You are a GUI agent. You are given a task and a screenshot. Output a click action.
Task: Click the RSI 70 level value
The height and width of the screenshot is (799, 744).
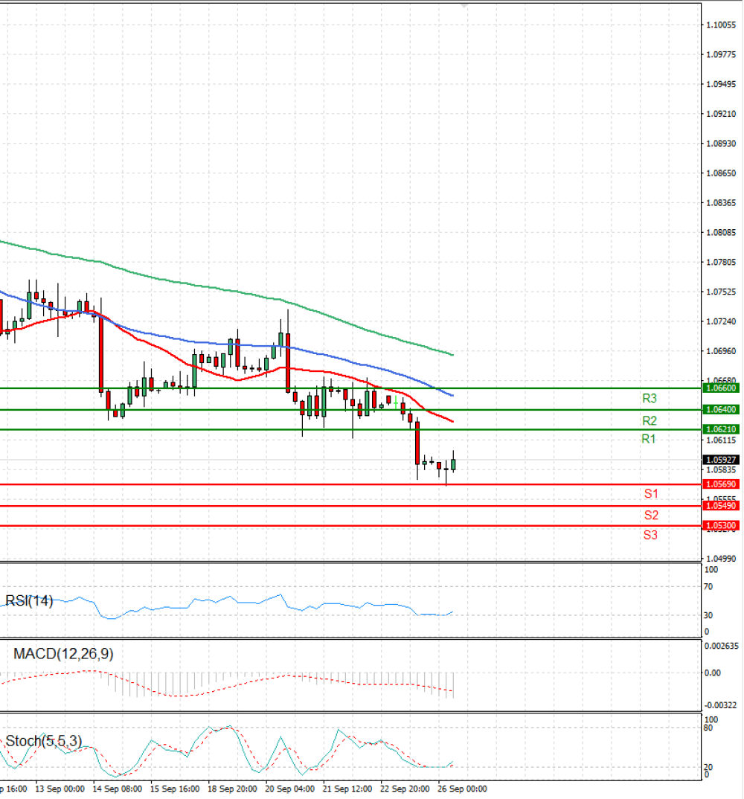coord(708,587)
